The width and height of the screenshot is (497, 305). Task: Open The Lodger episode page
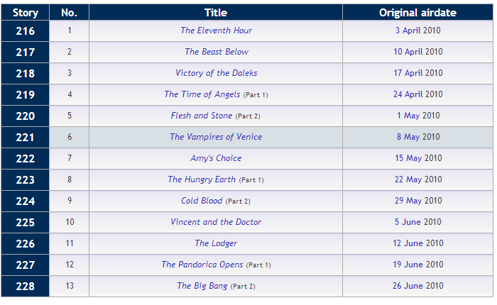[x=216, y=243]
